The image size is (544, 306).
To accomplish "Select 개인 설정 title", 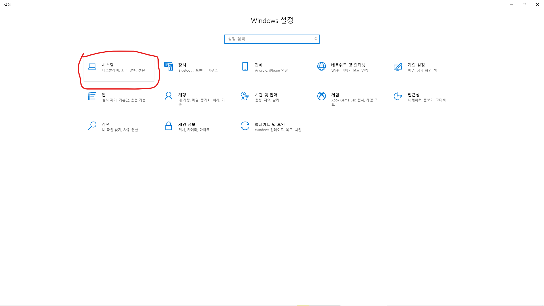I will (x=416, y=65).
